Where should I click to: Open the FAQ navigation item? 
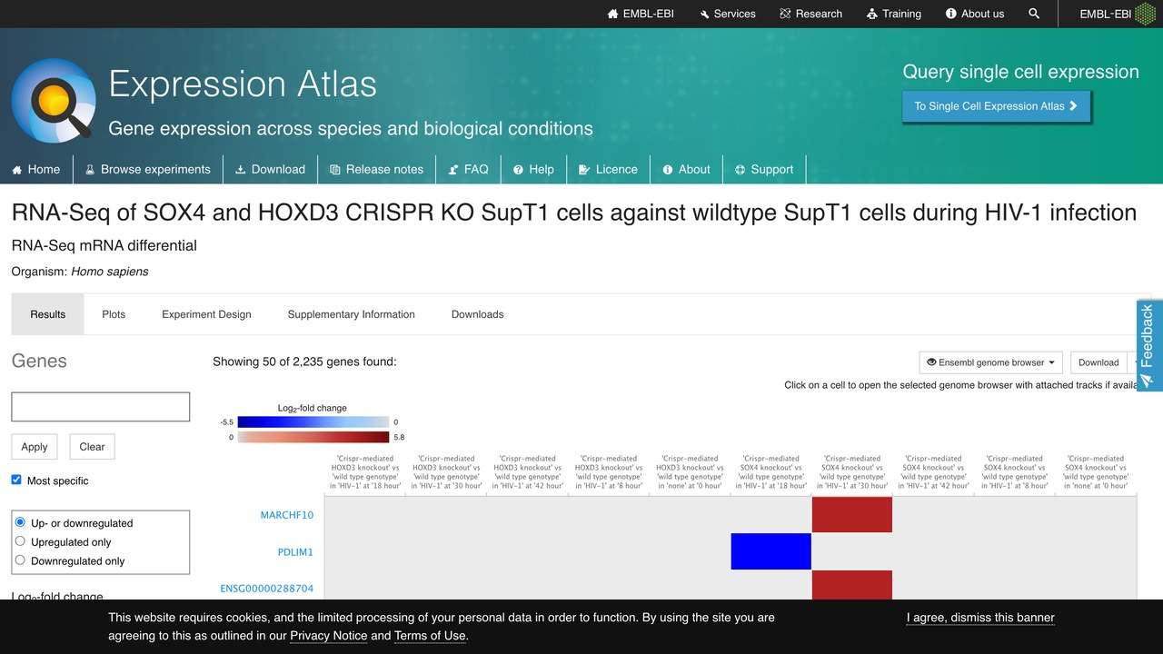[468, 169]
